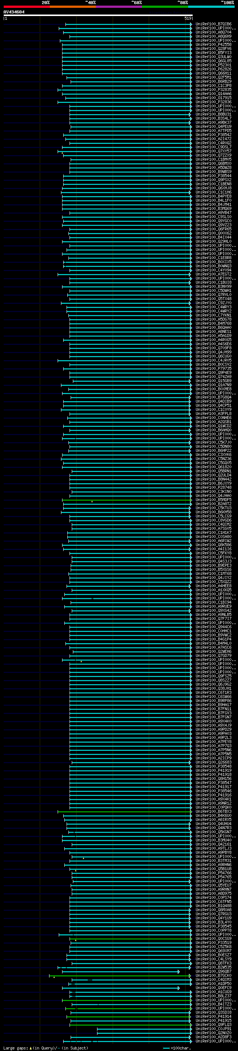Image resolution: width=238 pixels, height=1051 pixels.
Task: Open the UniRef100_P62826 hit label
Action: pos(213,69)
